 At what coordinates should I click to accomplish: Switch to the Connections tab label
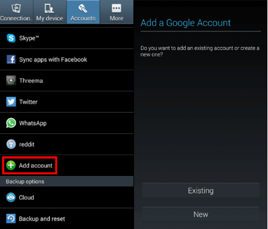pyautogui.click(x=16, y=19)
